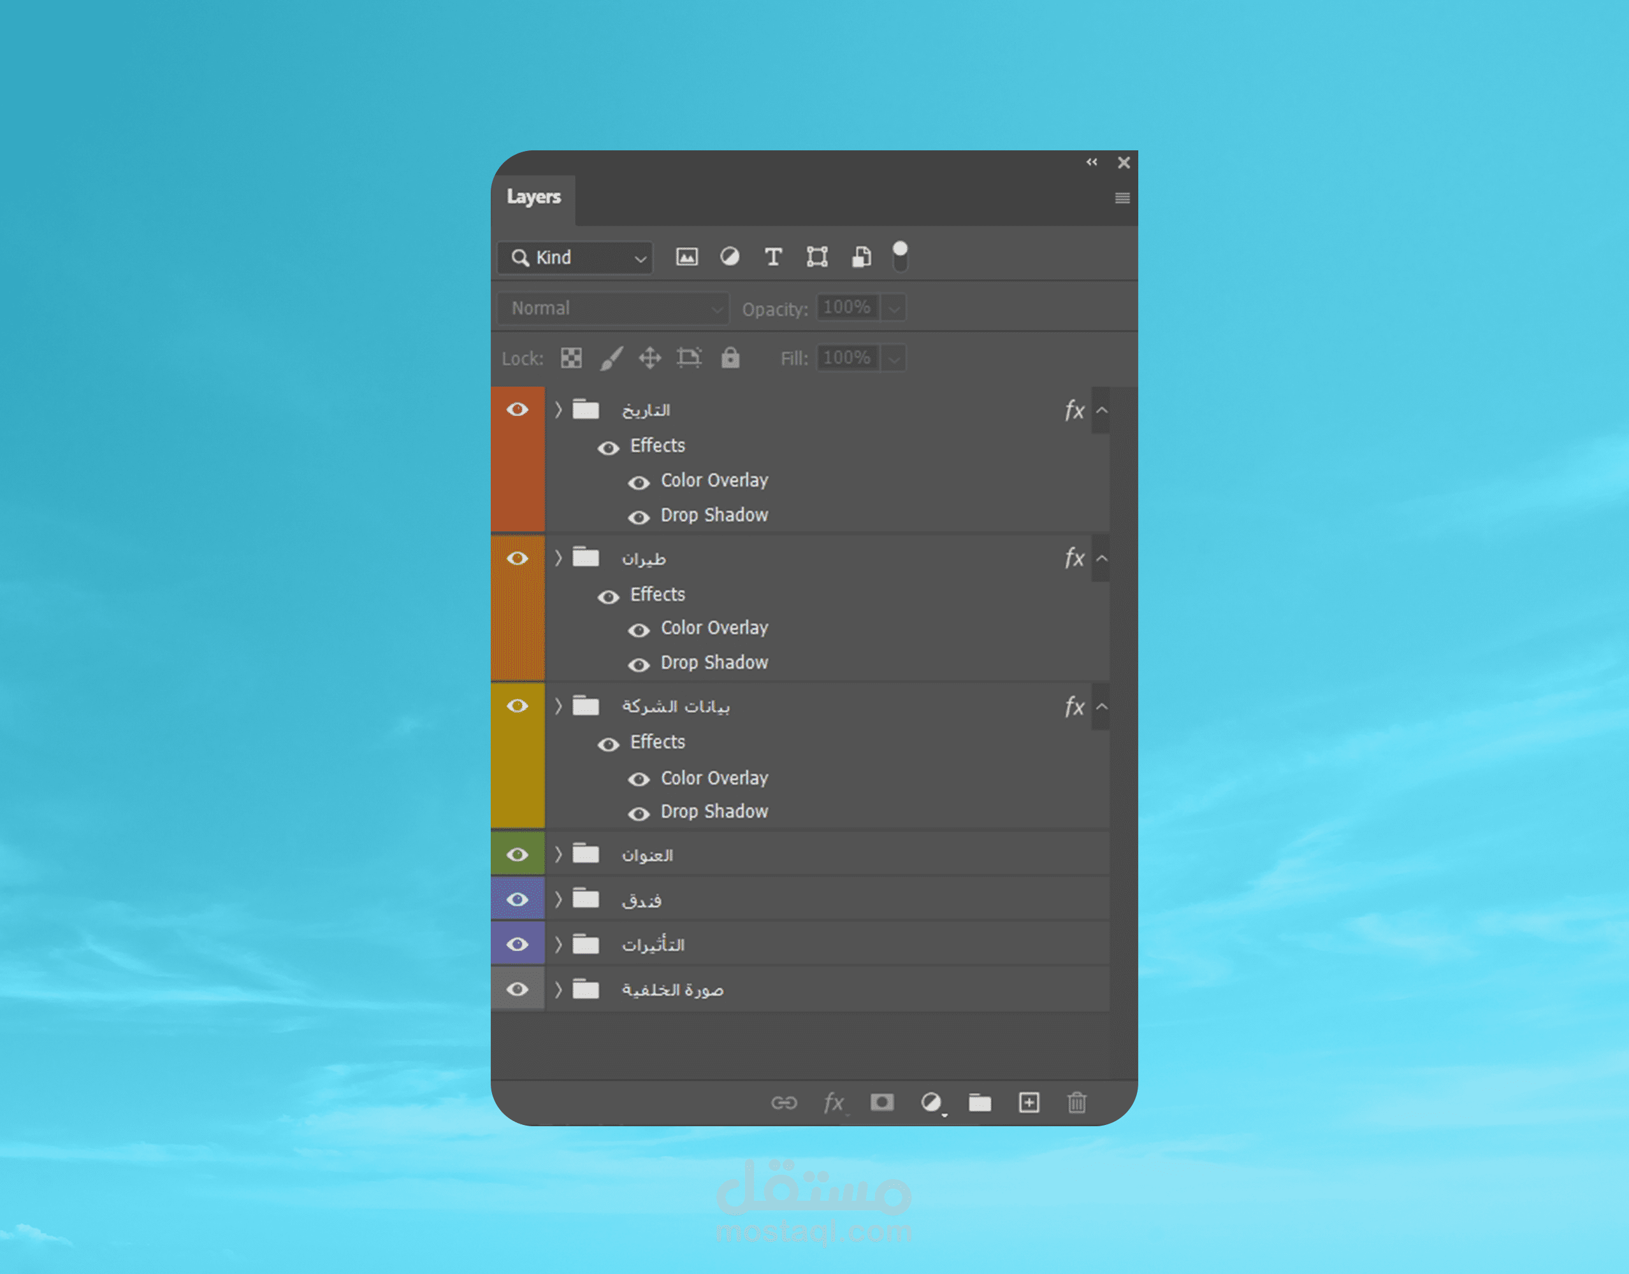Viewport: 1629px width, 1274px height.
Task: Turn layer filtering on or off
Action: (x=901, y=257)
